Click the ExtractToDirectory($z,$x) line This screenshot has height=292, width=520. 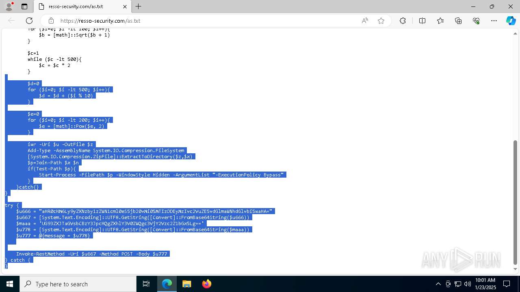pyautogui.click(x=110, y=157)
